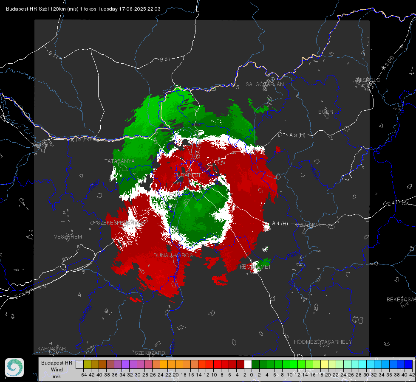Click the HÓDMEZŐVÁSÁRHELY city label
Image resolution: width=416 pixels, height=382 pixels.
click(323, 342)
